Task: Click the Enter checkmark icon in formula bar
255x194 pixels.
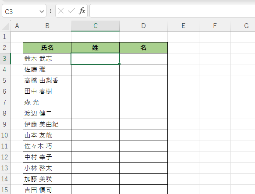Action: pos(71,11)
